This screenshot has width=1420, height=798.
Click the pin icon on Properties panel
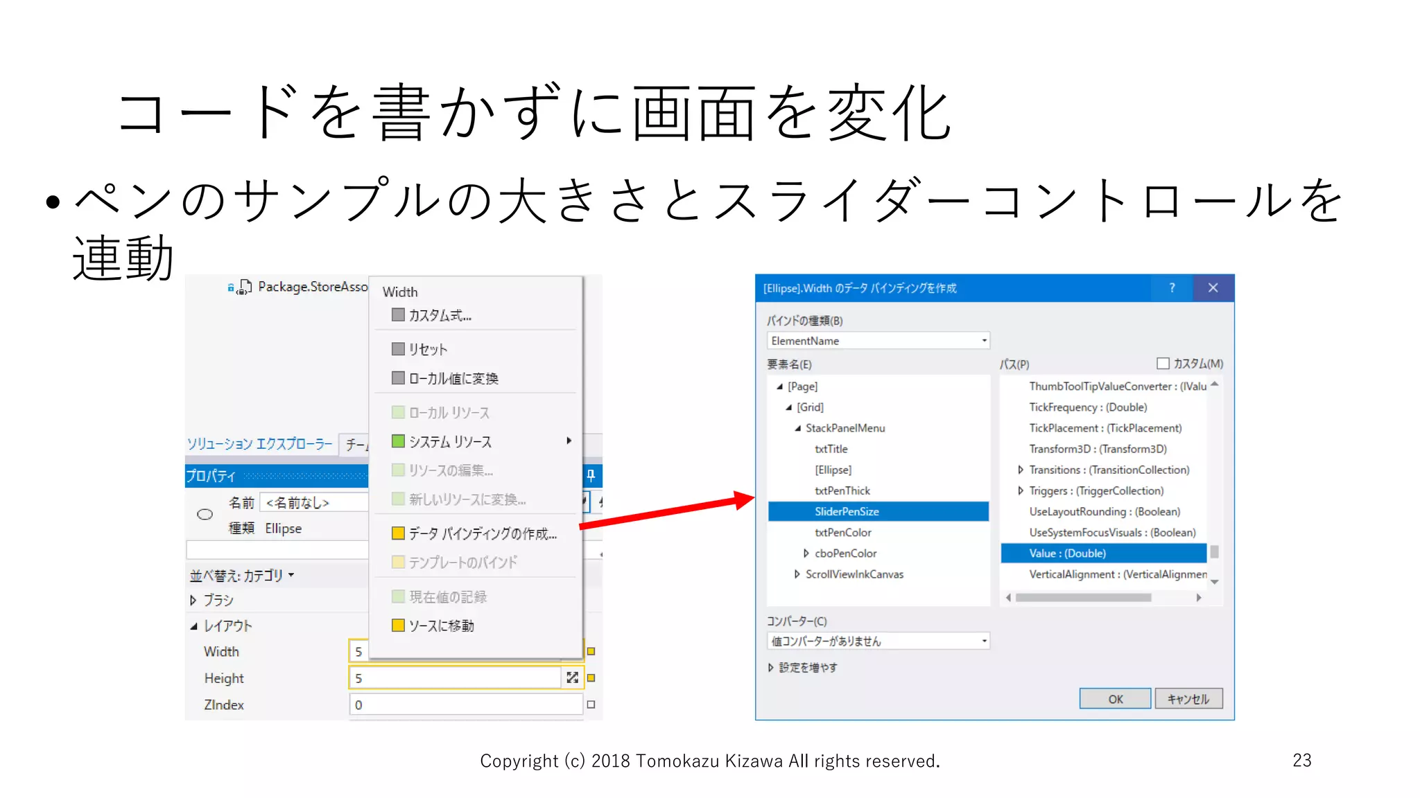(x=591, y=475)
